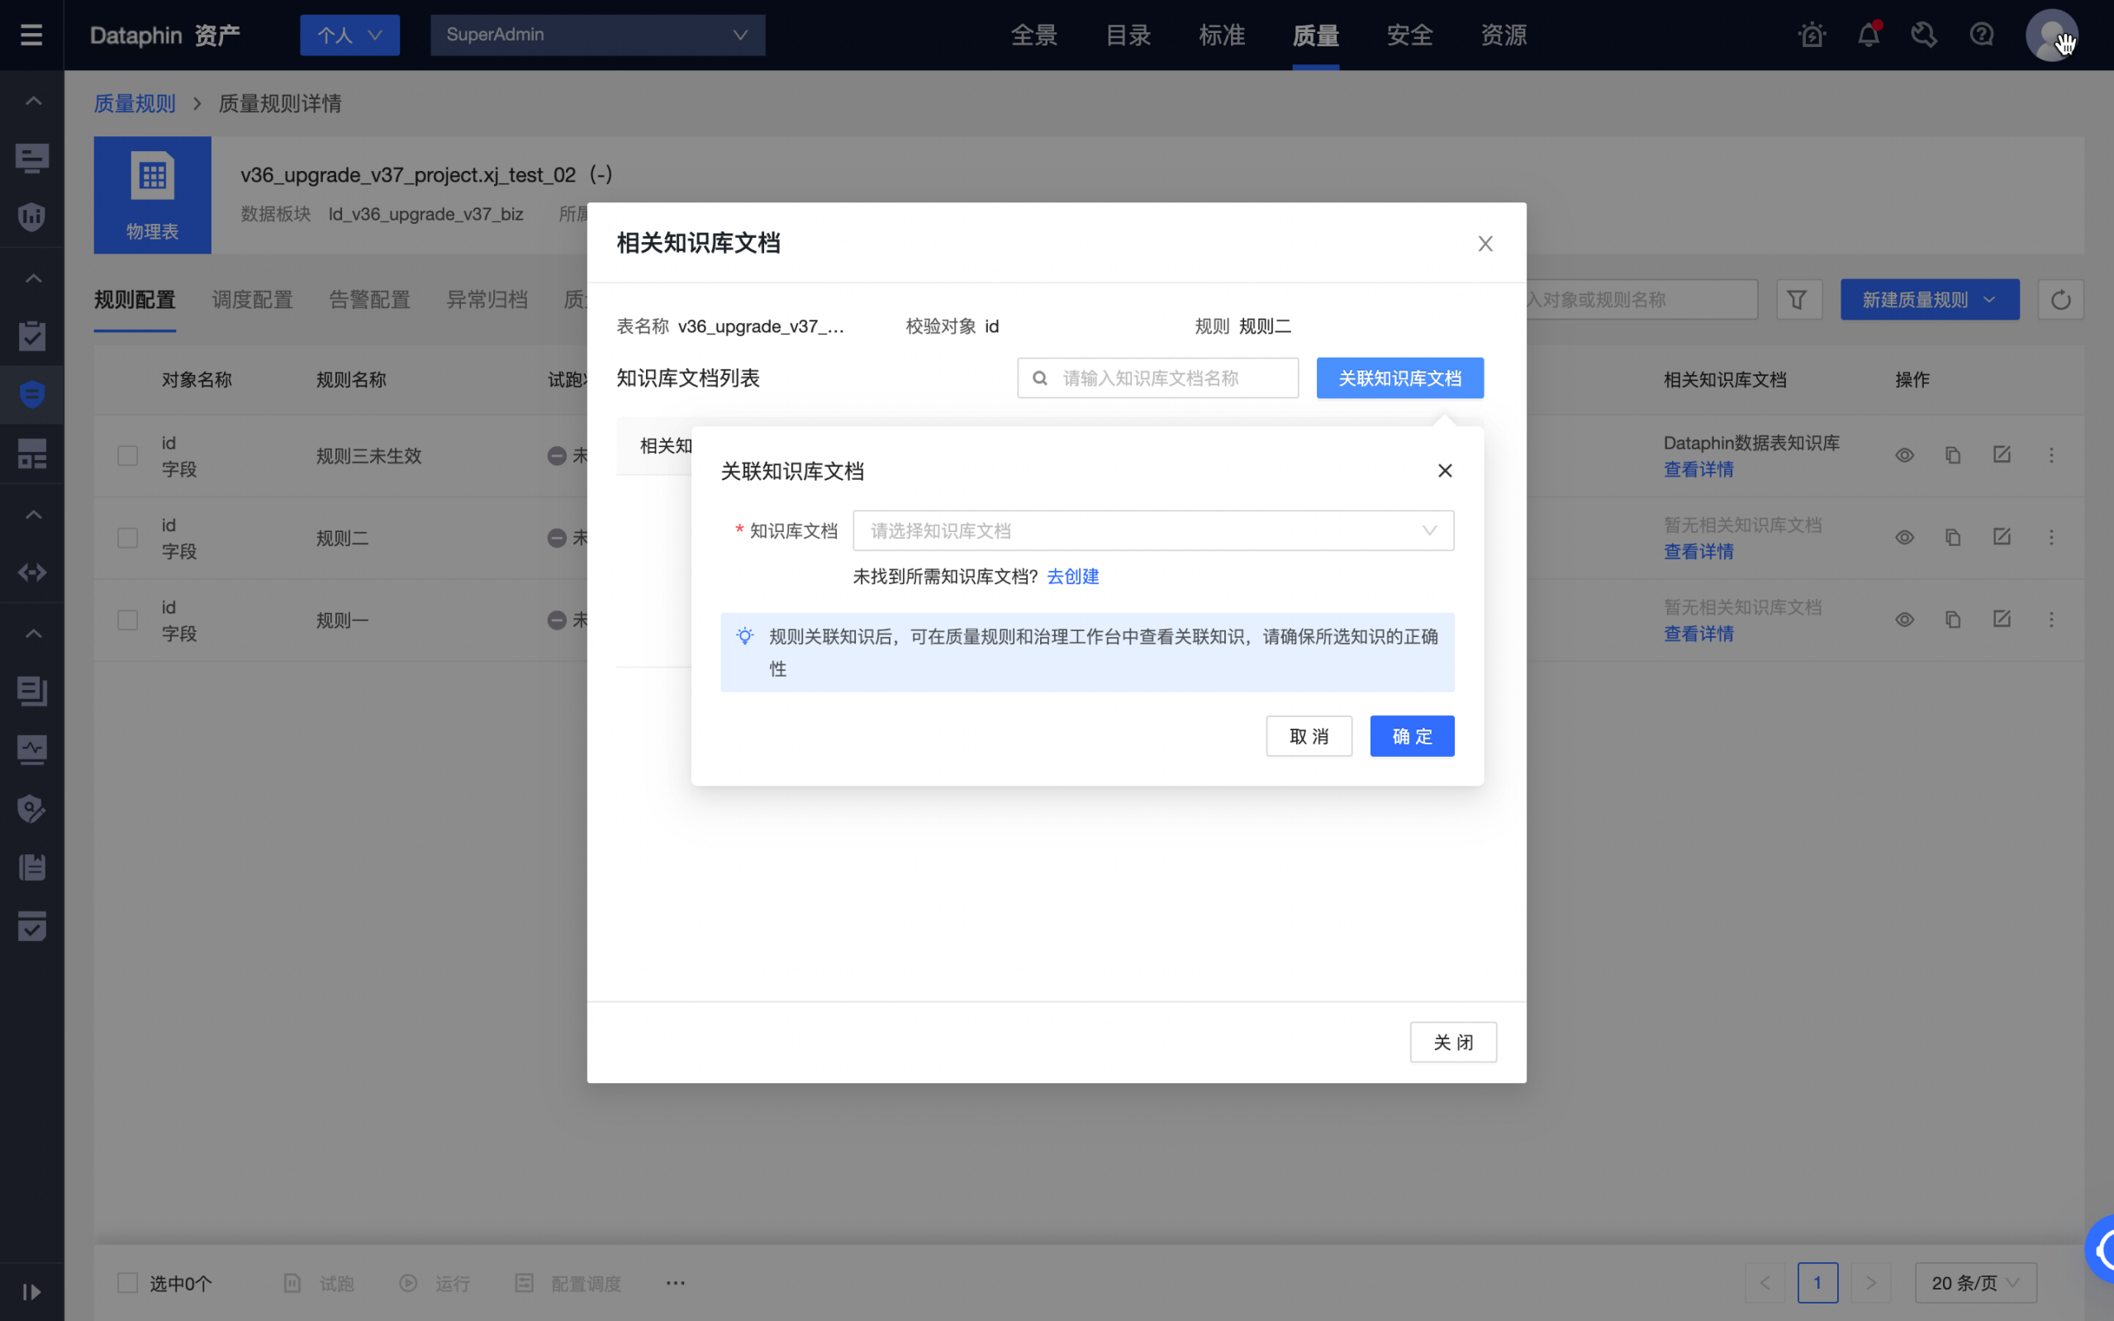Click the refresh icon beside new rule button
This screenshot has width=2114, height=1321.
click(2060, 300)
